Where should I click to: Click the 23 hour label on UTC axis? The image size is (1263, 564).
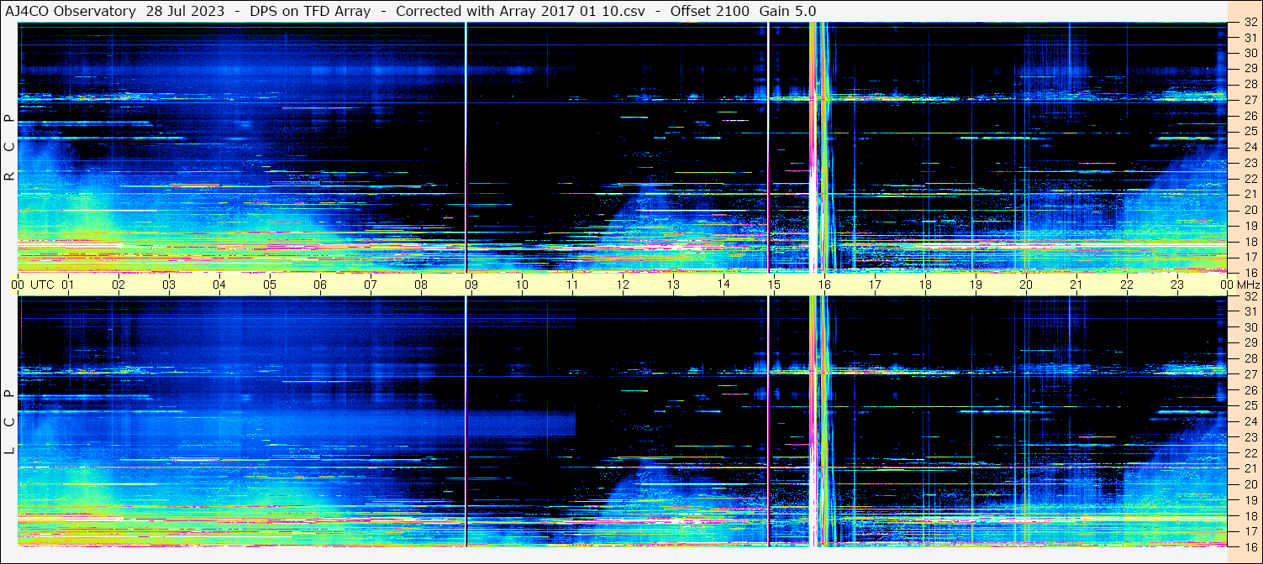(1177, 285)
